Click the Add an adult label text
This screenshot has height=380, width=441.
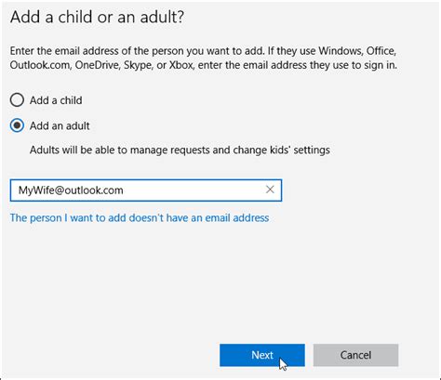(60, 125)
